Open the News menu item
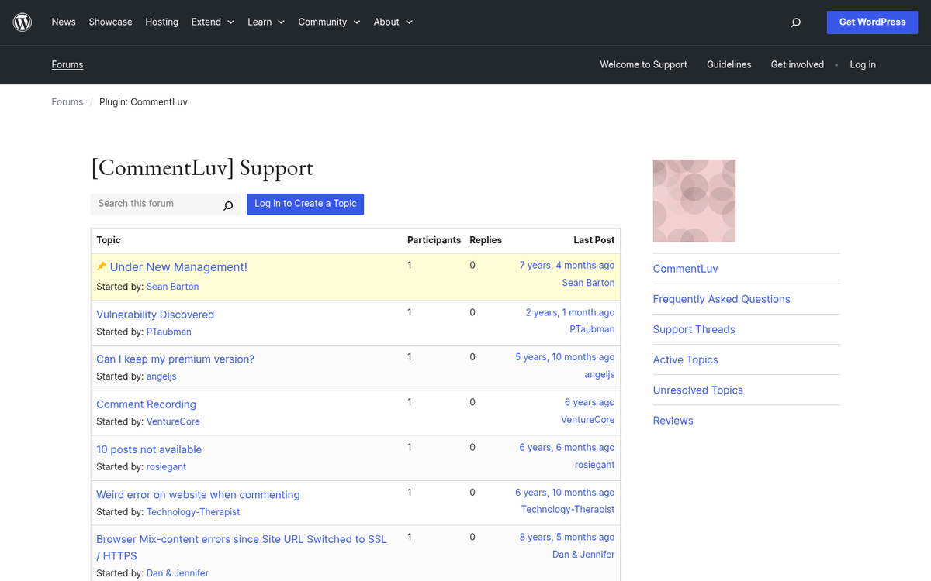 (64, 22)
